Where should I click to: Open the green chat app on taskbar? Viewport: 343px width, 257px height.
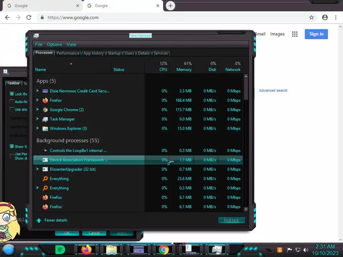[x=60, y=250]
